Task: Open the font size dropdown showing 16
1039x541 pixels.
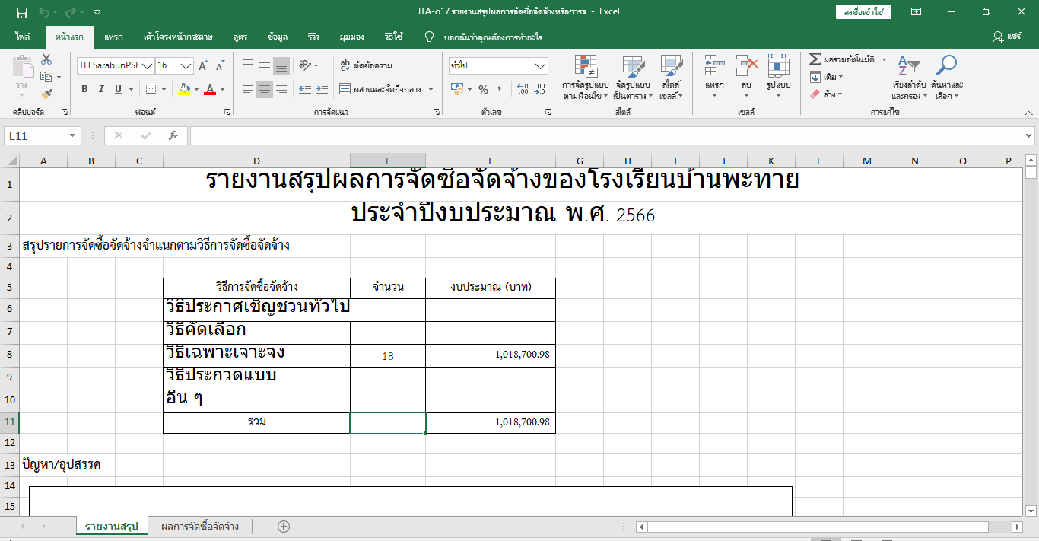Action: [x=186, y=66]
